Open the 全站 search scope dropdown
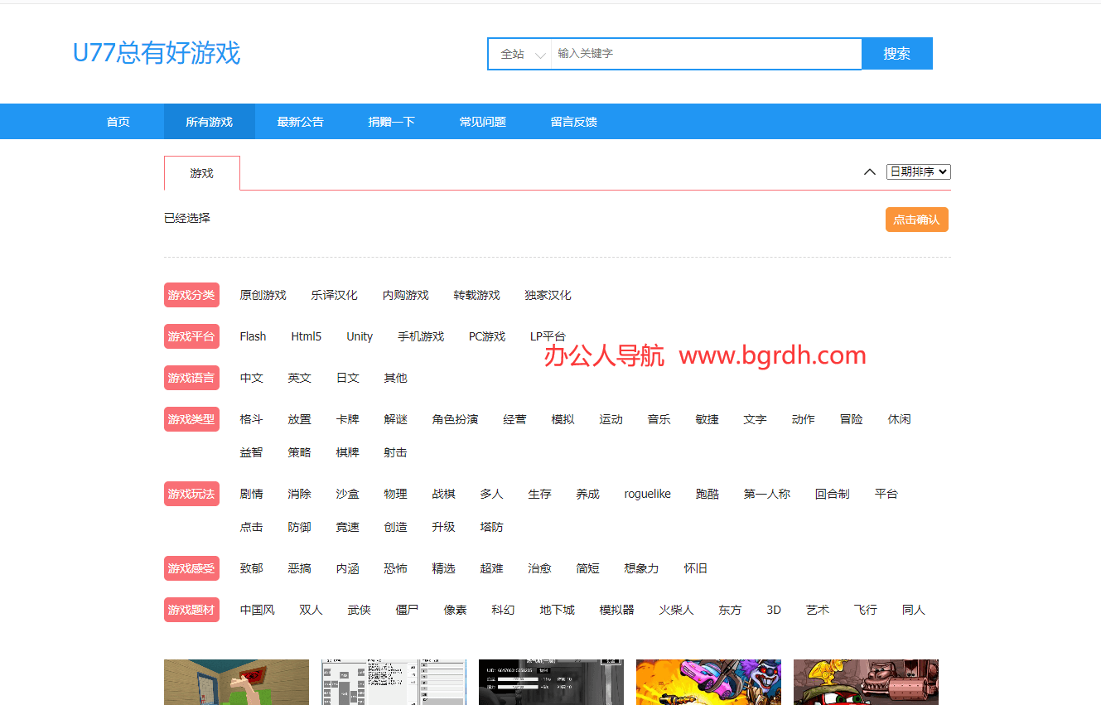 [521, 54]
